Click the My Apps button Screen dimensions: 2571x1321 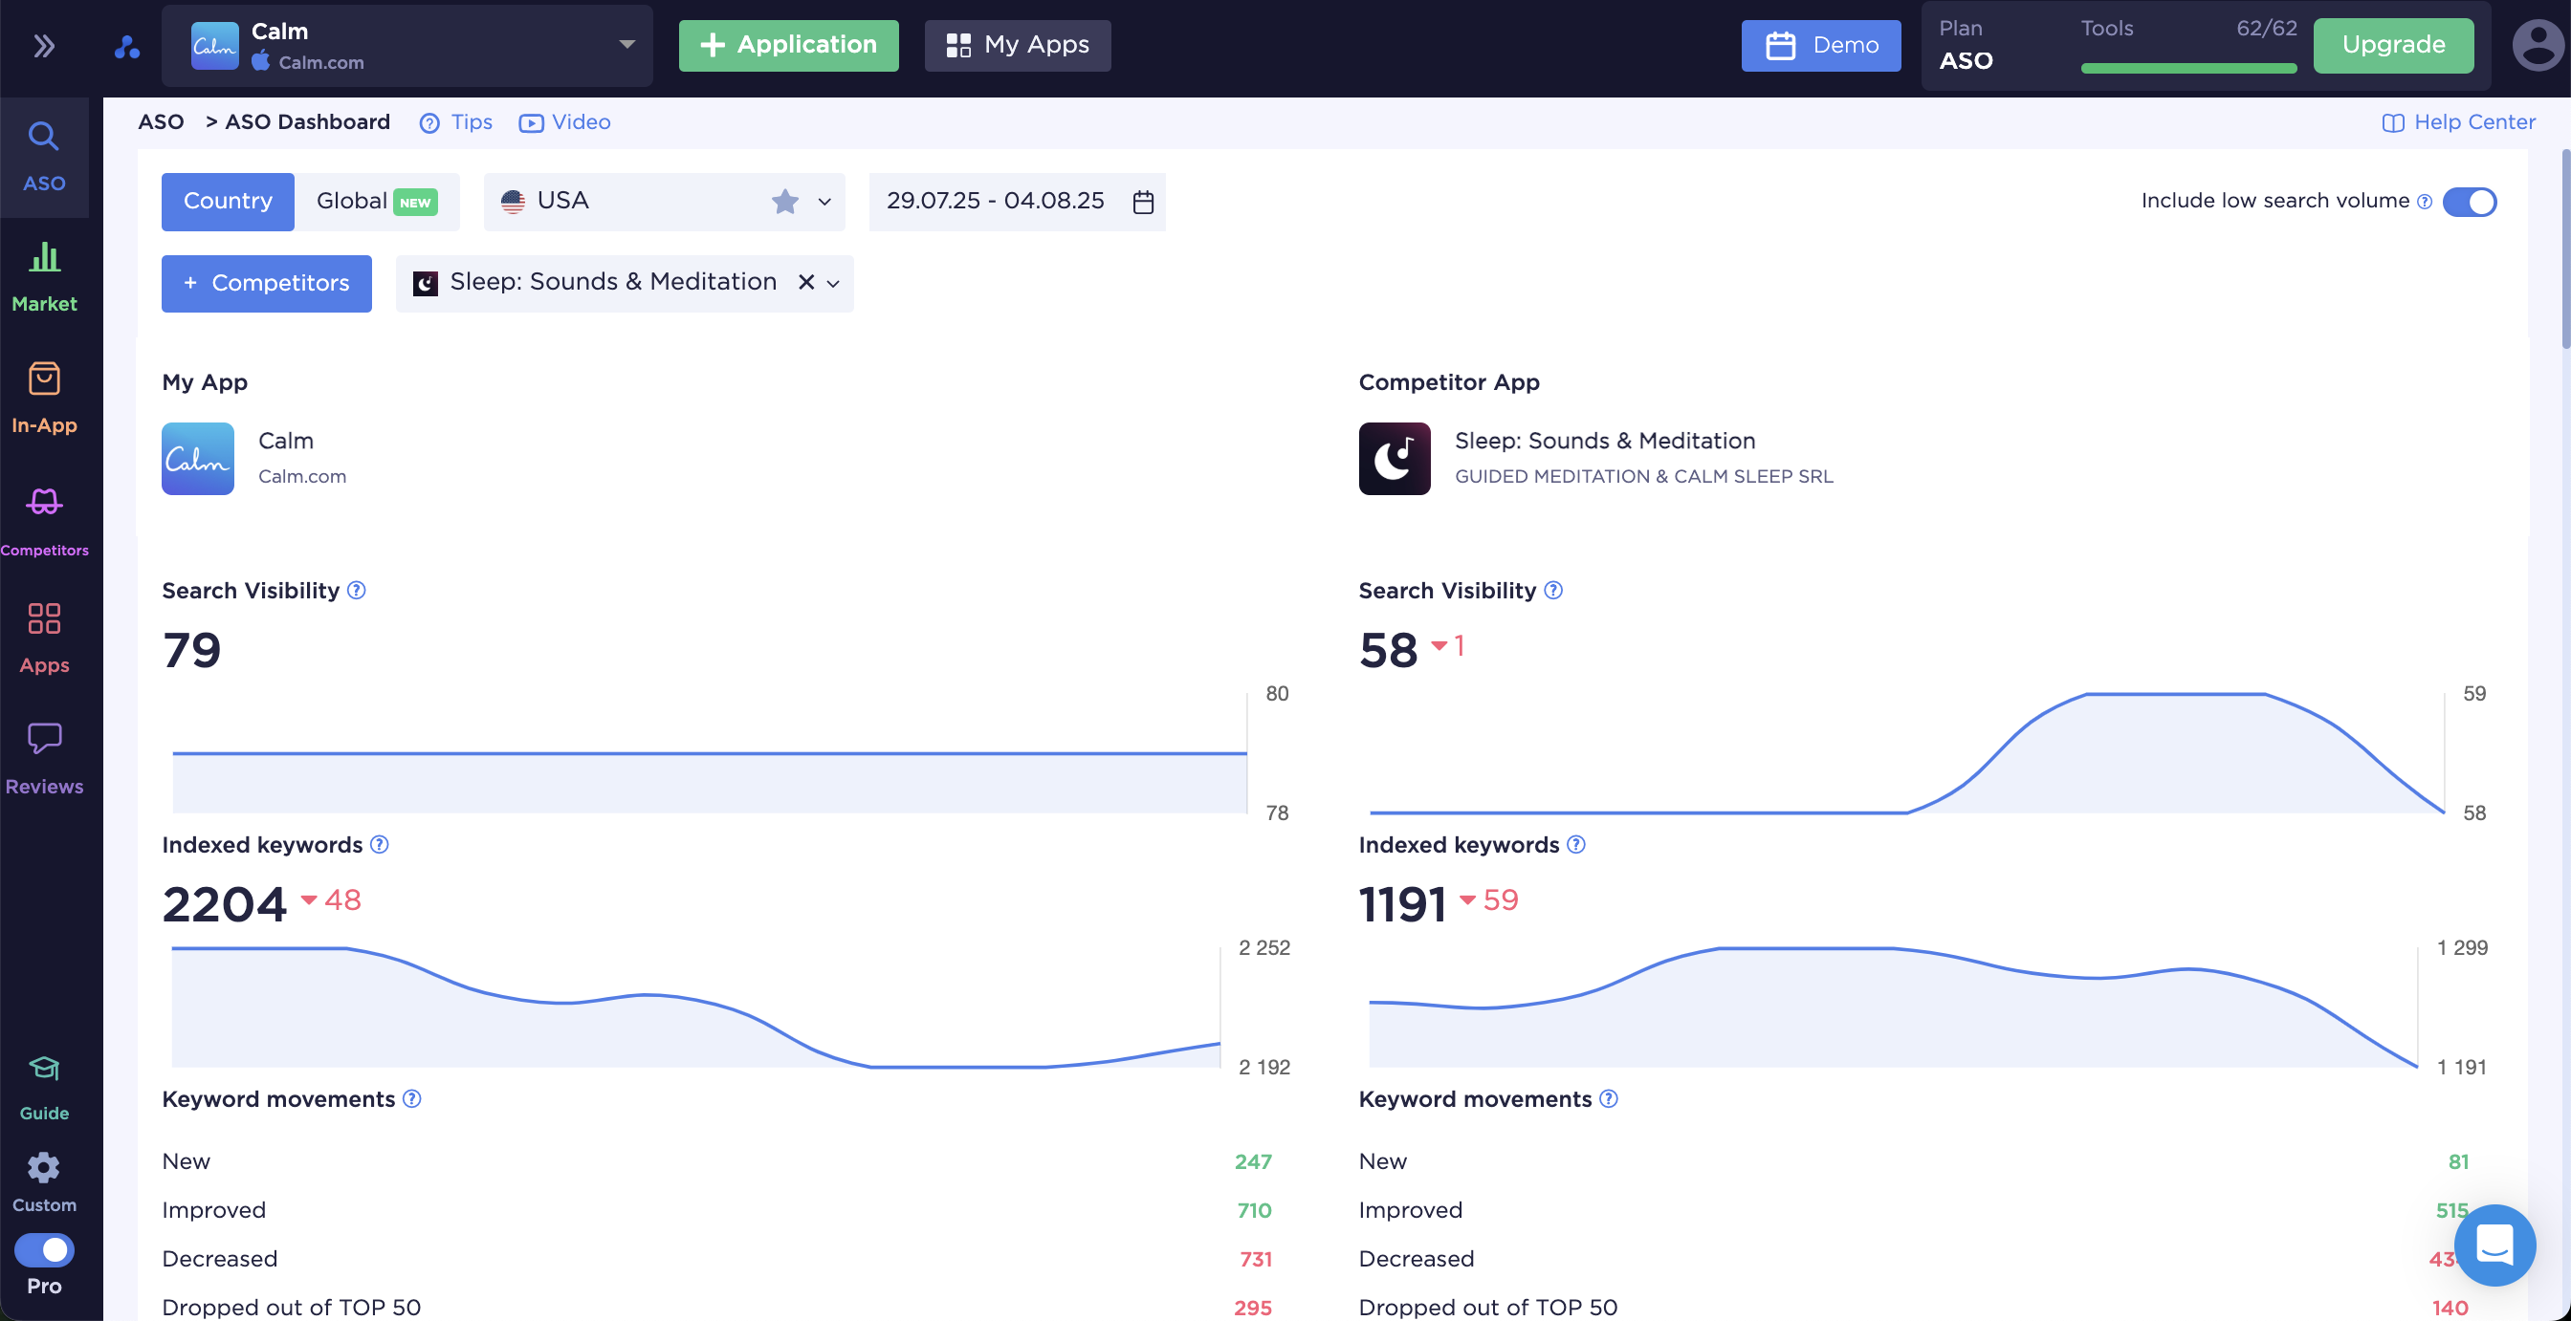[1017, 46]
